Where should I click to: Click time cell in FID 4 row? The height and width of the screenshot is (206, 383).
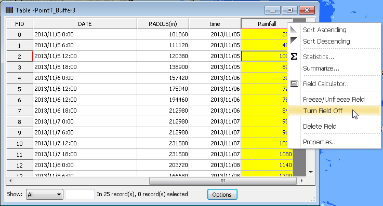click(x=215, y=78)
